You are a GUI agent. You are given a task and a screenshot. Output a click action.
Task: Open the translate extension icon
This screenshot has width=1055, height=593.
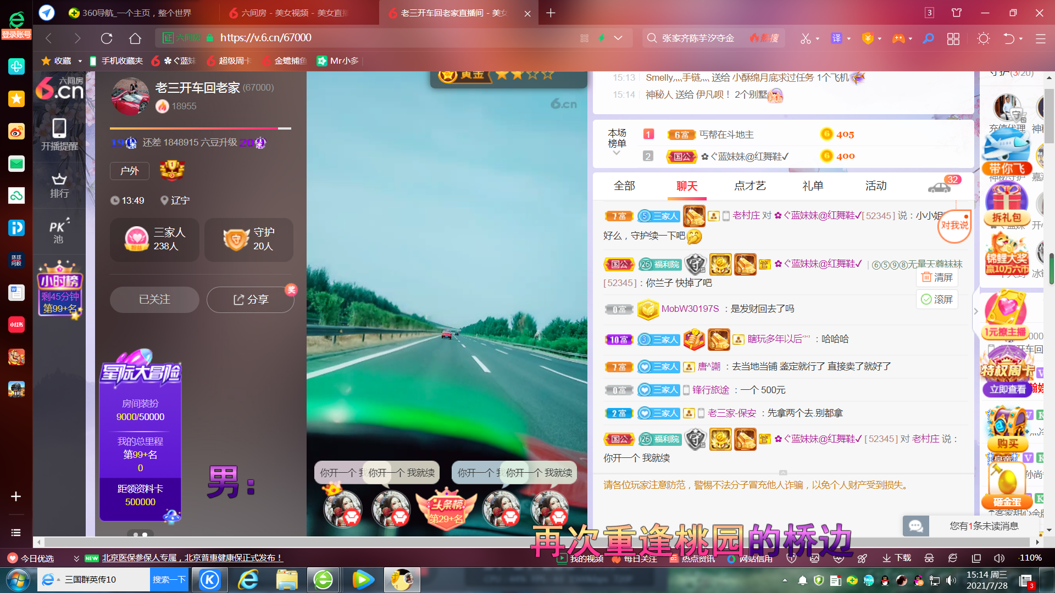836,38
